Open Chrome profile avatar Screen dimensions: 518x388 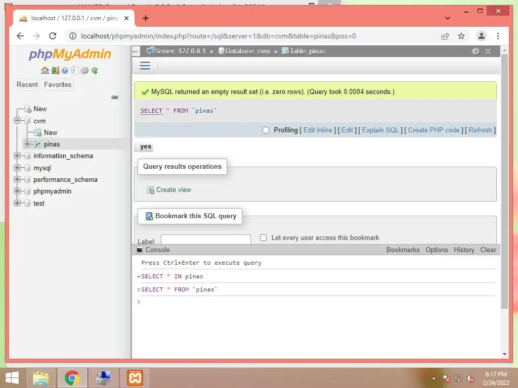click(x=482, y=36)
